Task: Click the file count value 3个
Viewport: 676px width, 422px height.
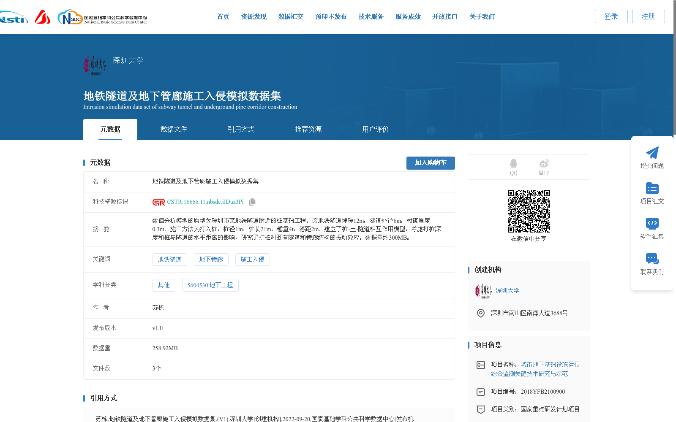Action: [156, 368]
